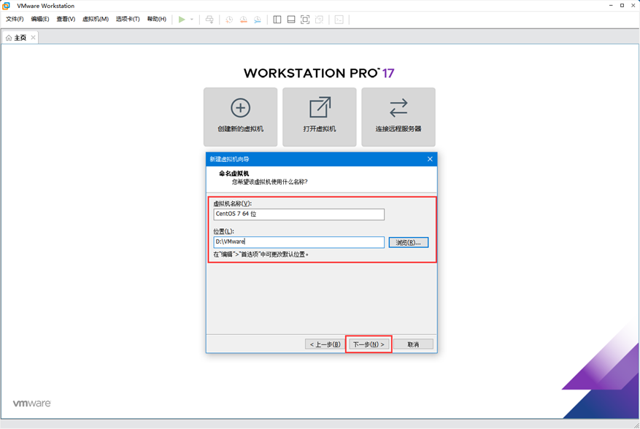Click the 连接远程服务器 tile

point(398,117)
